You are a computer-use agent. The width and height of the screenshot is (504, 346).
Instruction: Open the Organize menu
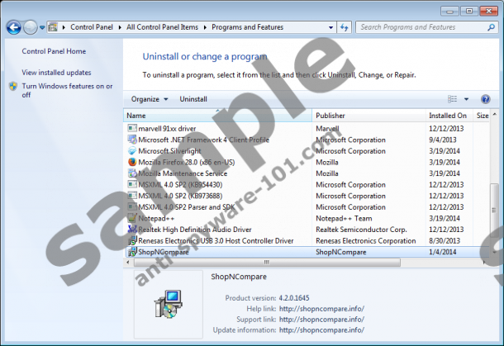[150, 99]
